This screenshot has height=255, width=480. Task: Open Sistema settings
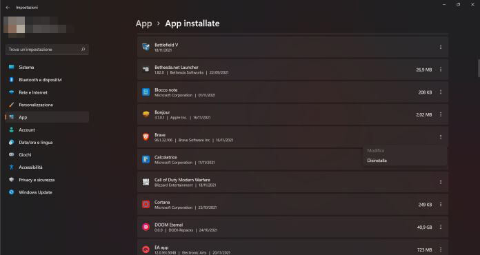click(x=47, y=67)
